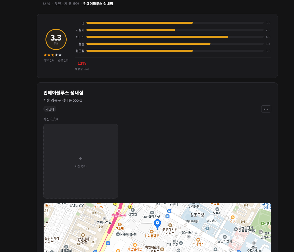Click 먼데이블루스 성내점 breadcrumb item

98,4
